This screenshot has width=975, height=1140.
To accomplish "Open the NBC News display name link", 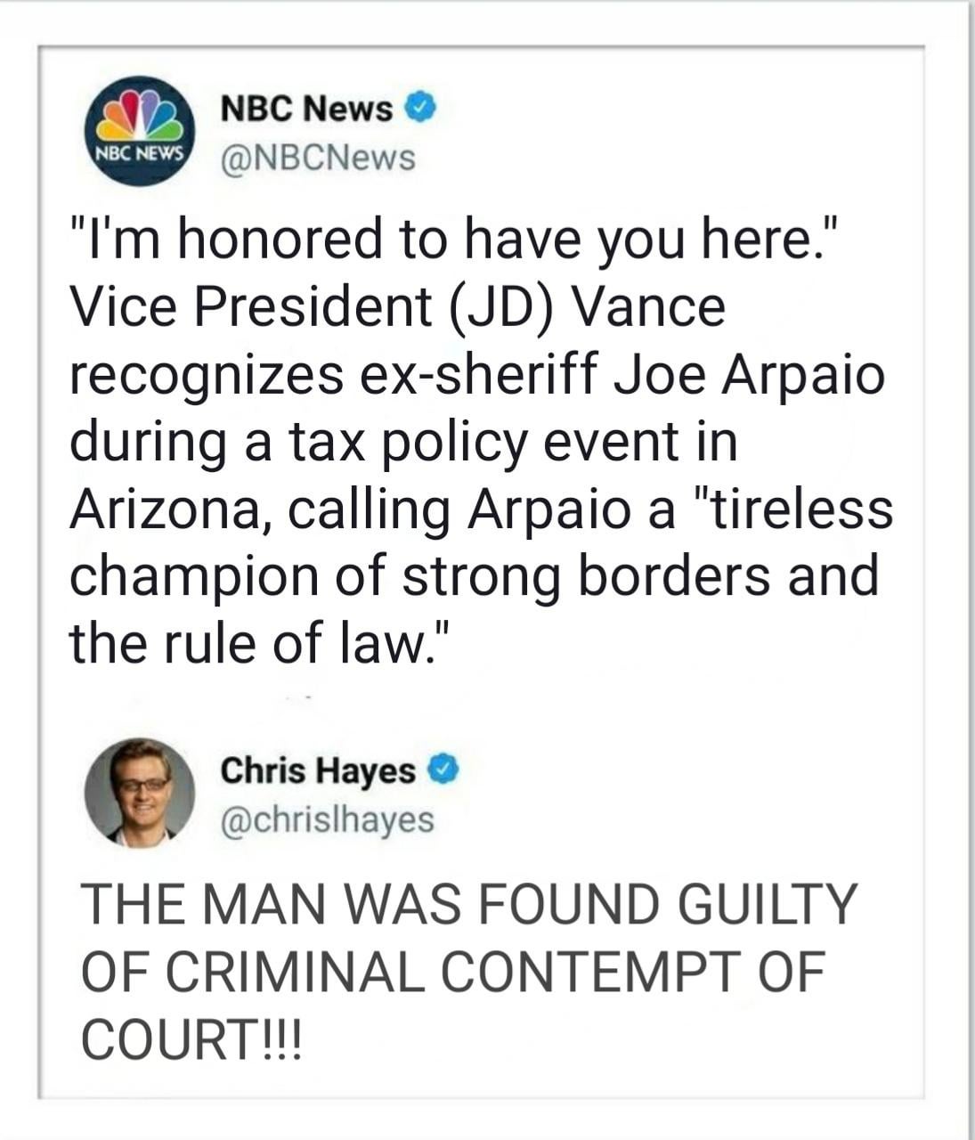I will click(x=306, y=109).
